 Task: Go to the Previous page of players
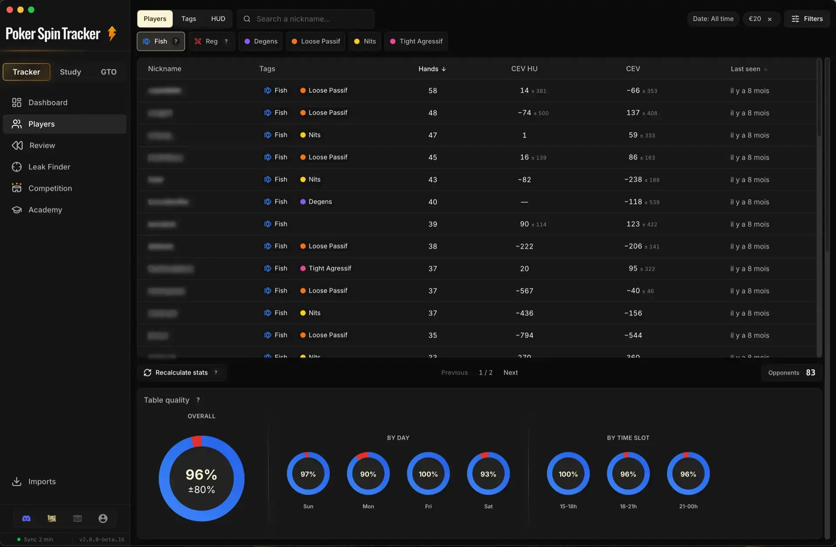point(454,373)
